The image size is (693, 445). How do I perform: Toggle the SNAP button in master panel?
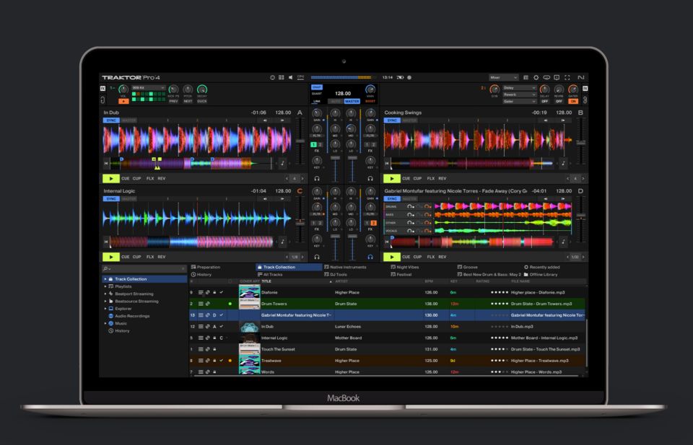[317, 87]
